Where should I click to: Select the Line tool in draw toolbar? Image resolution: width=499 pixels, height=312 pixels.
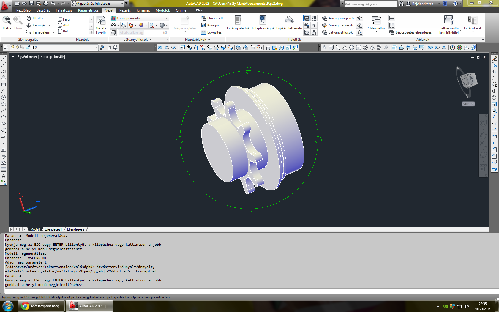tap(4, 58)
